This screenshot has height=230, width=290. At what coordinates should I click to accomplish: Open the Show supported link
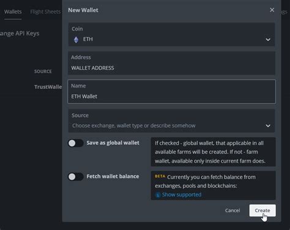182,195
